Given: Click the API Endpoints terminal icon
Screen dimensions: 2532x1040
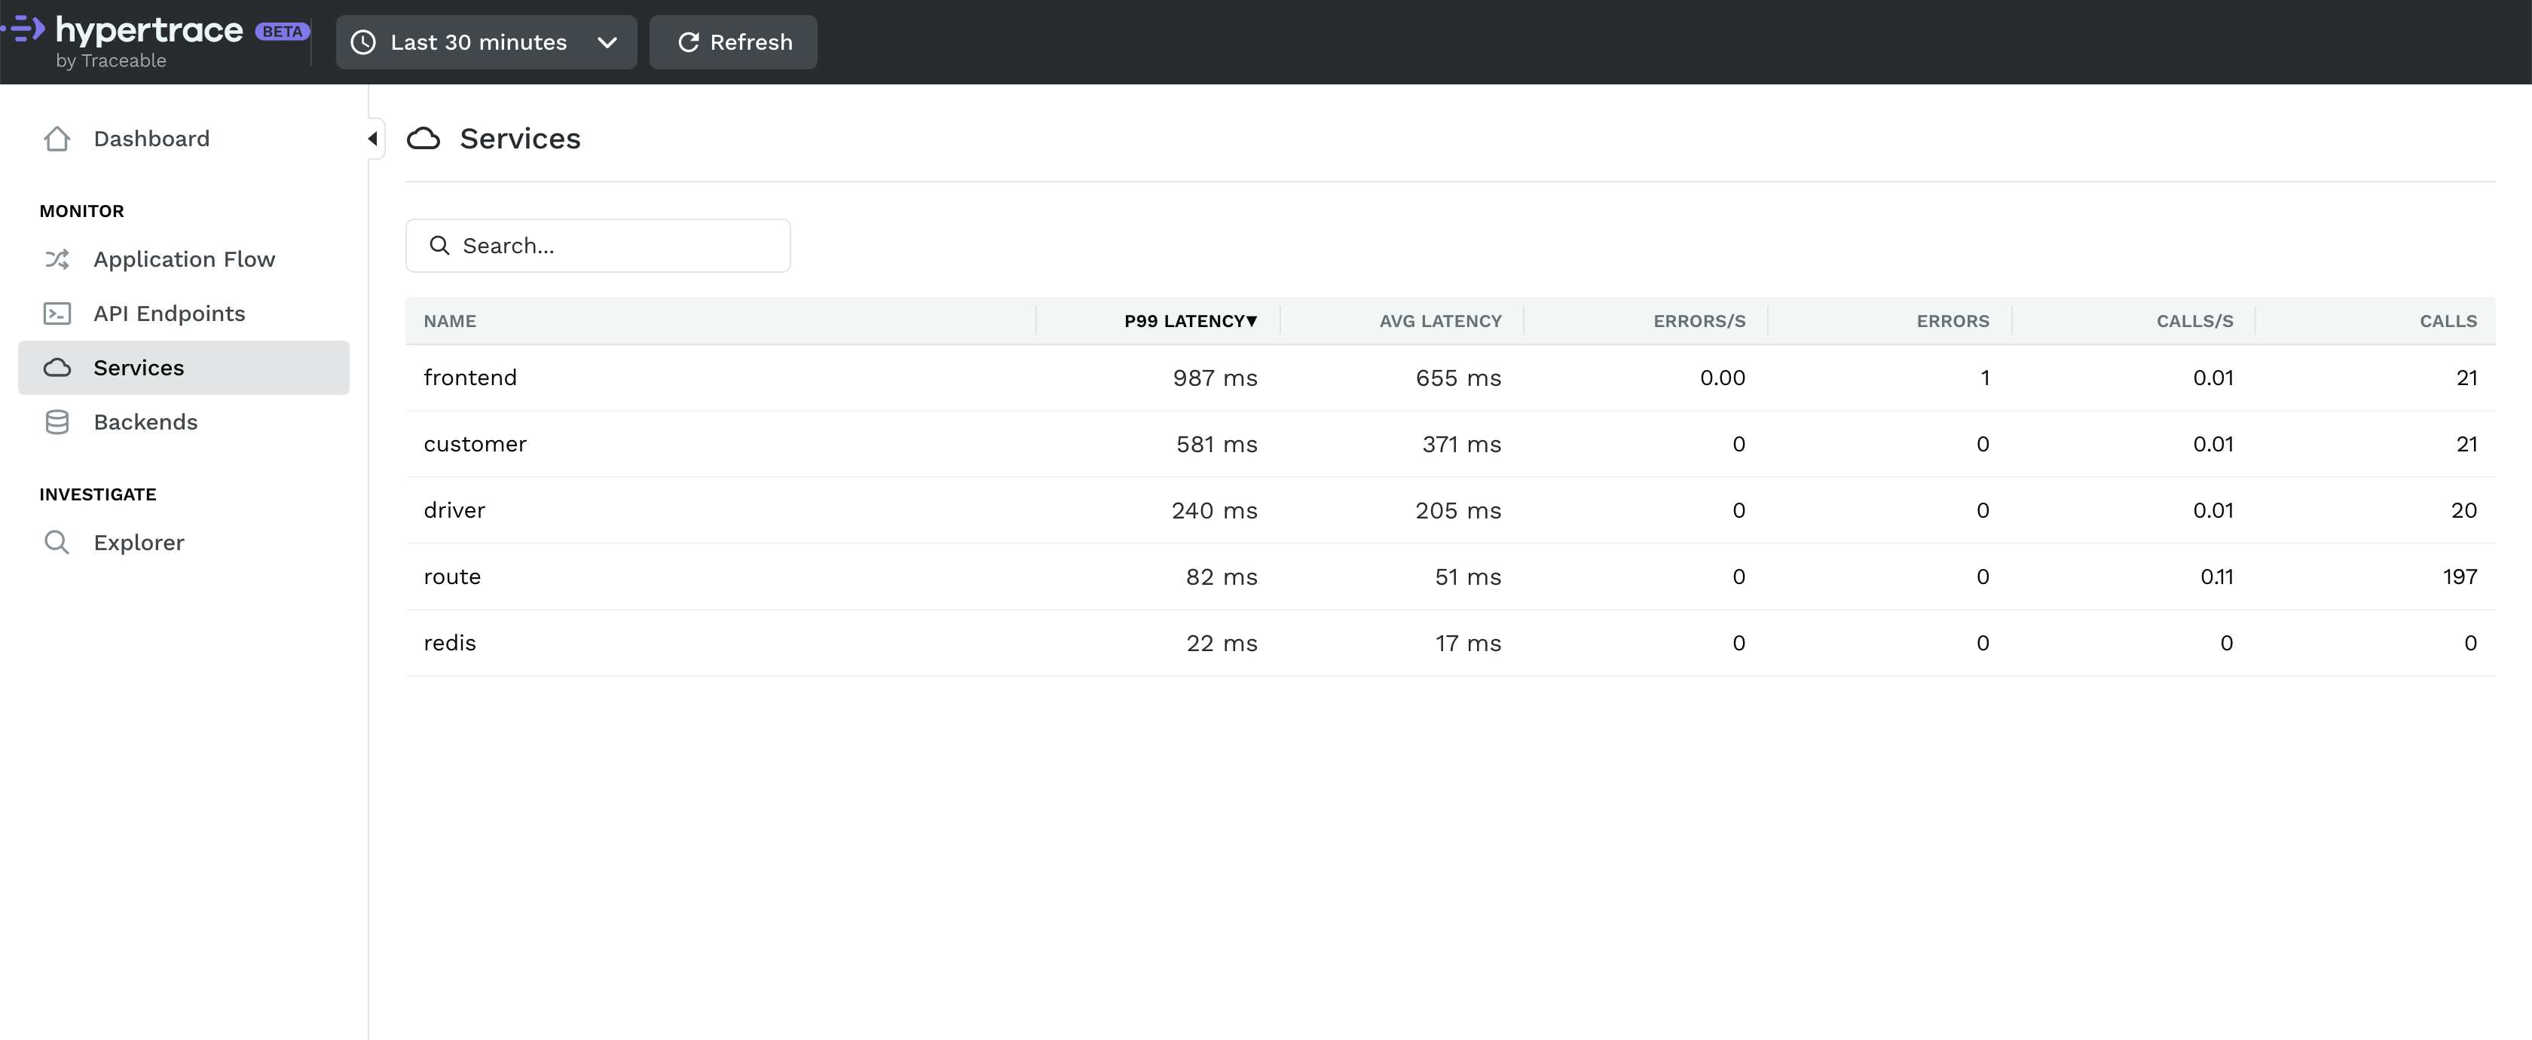Looking at the screenshot, I should pos(57,314).
